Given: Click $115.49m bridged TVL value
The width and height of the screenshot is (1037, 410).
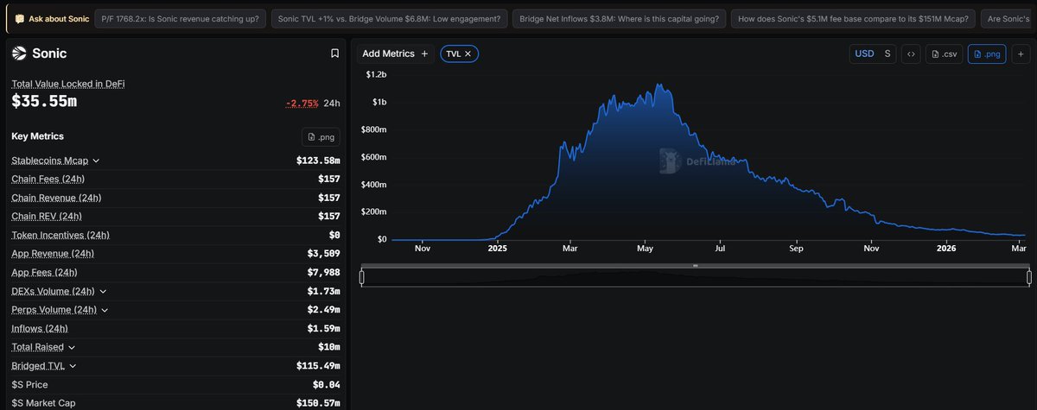Looking at the screenshot, I should (x=317, y=366).
